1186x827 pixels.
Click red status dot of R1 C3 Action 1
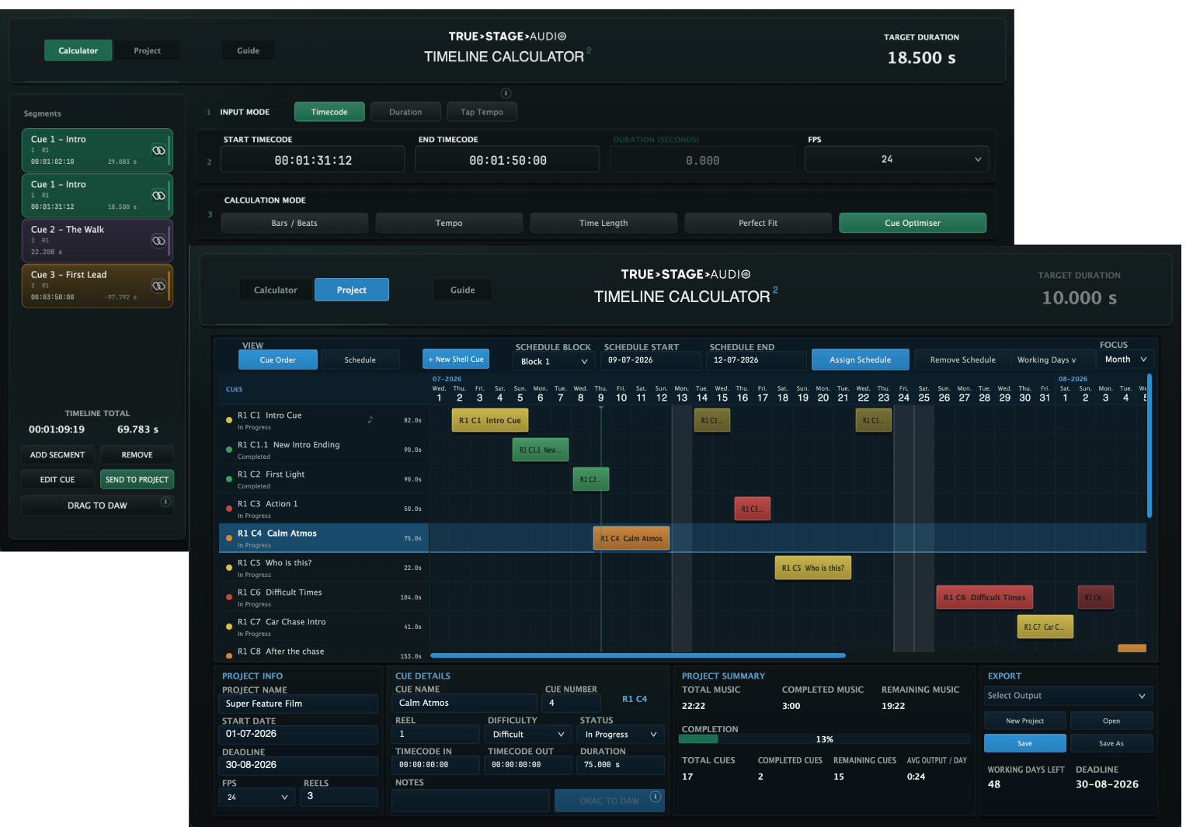(229, 509)
